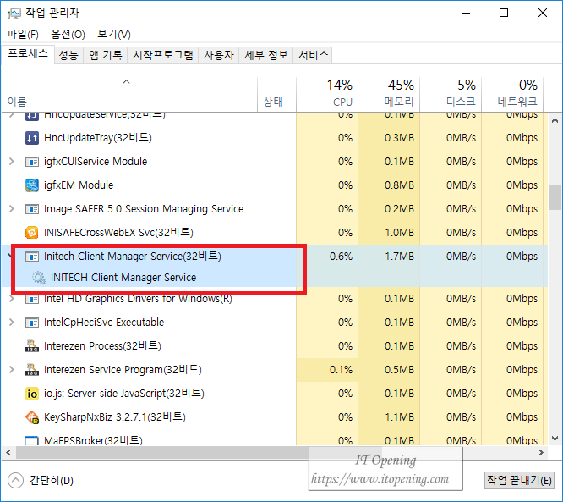Click the KeySharpNxBiz 3.2.7.1 icon
This screenshot has height=502, width=563.
(32, 417)
